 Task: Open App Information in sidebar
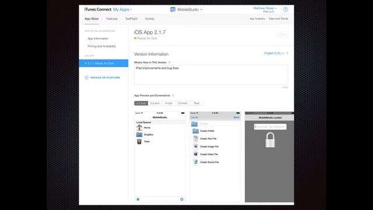pos(98,38)
